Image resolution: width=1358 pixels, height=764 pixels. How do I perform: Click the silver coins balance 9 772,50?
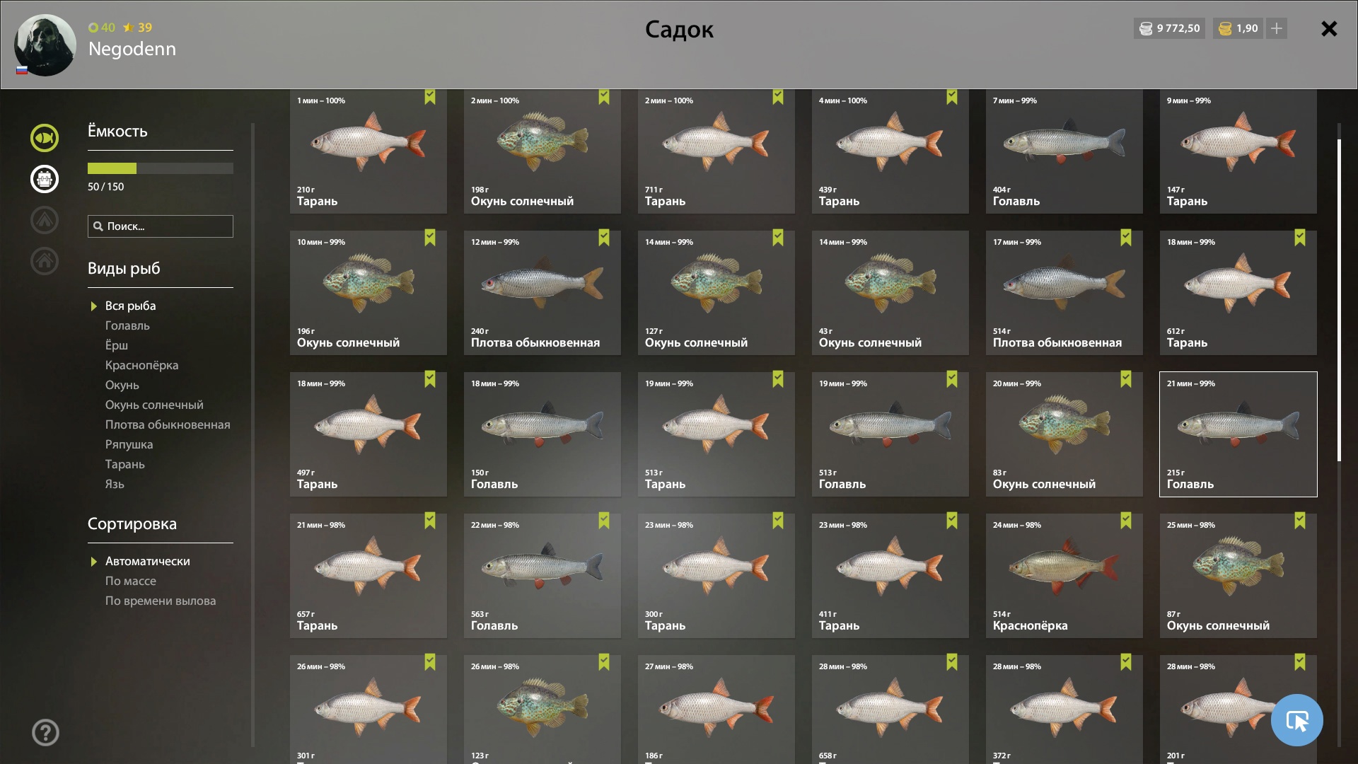1169,28
